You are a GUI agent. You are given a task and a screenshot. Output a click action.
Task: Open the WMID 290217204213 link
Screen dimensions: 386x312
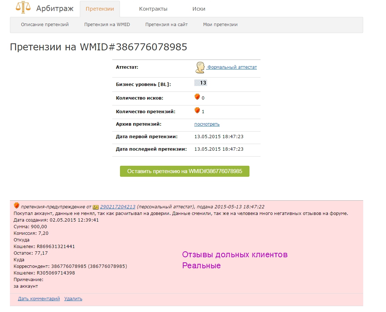(x=118, y=207)
